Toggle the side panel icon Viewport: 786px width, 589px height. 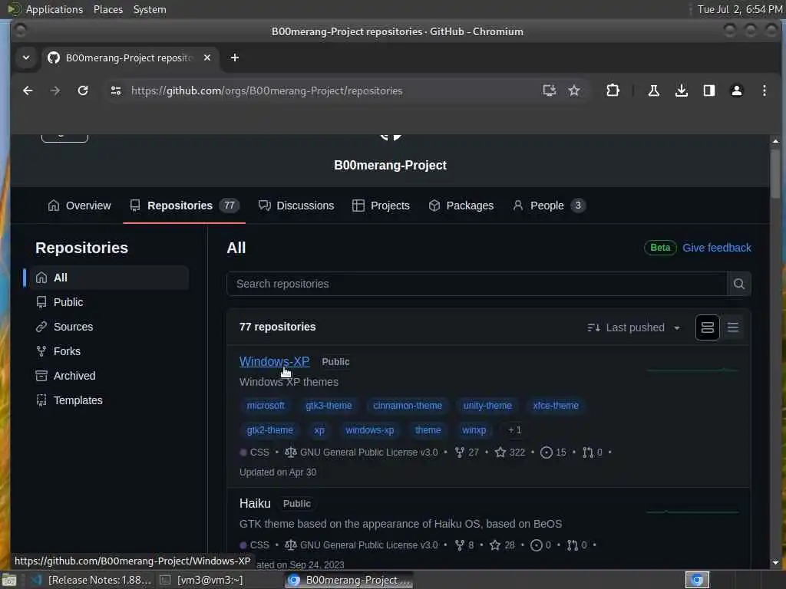pyautogui.click(x=708, y=90)
